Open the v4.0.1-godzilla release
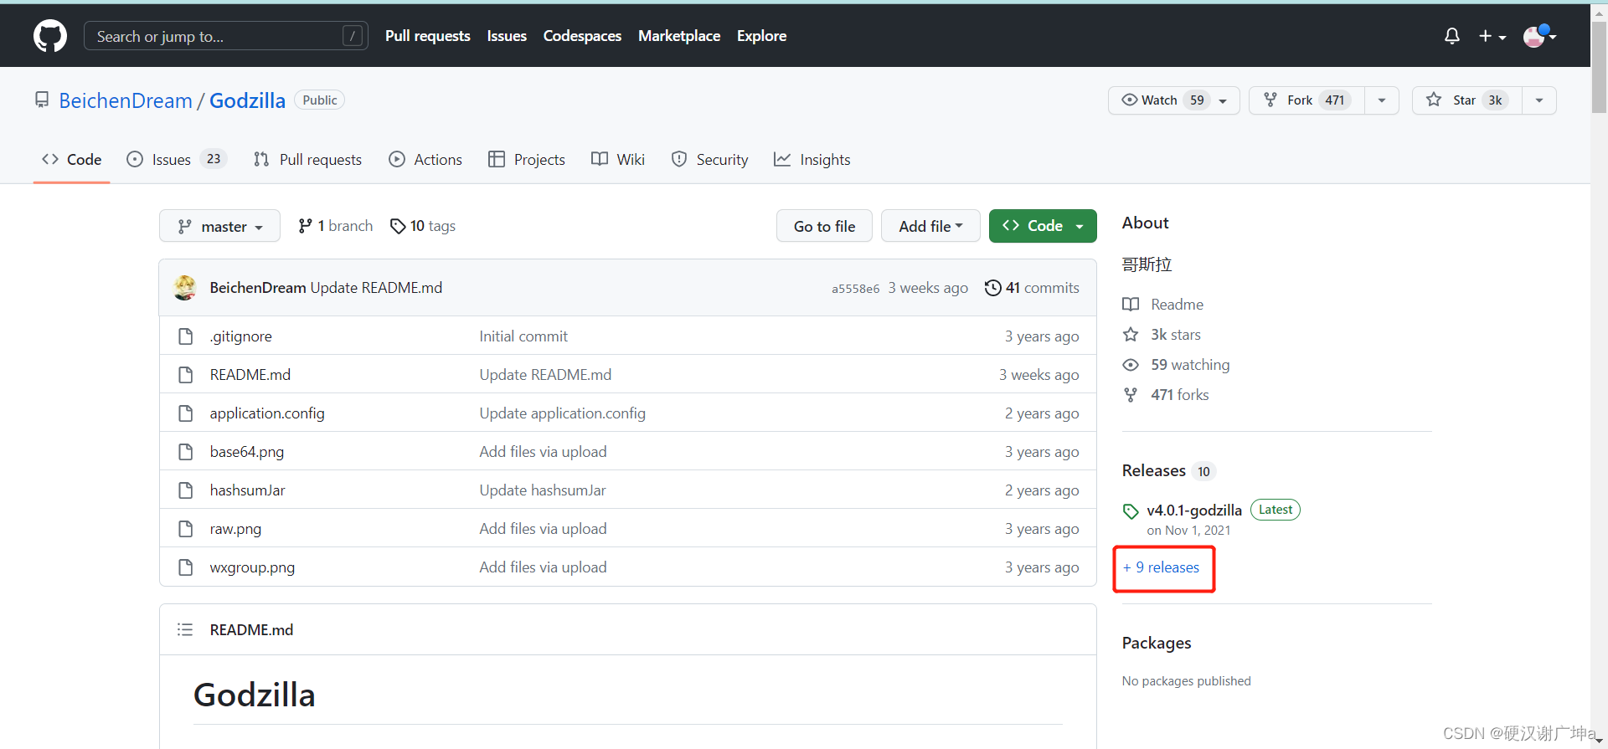Viewport: 1608px width, 749px height. pyautogui.click(x=1194, y=510)
